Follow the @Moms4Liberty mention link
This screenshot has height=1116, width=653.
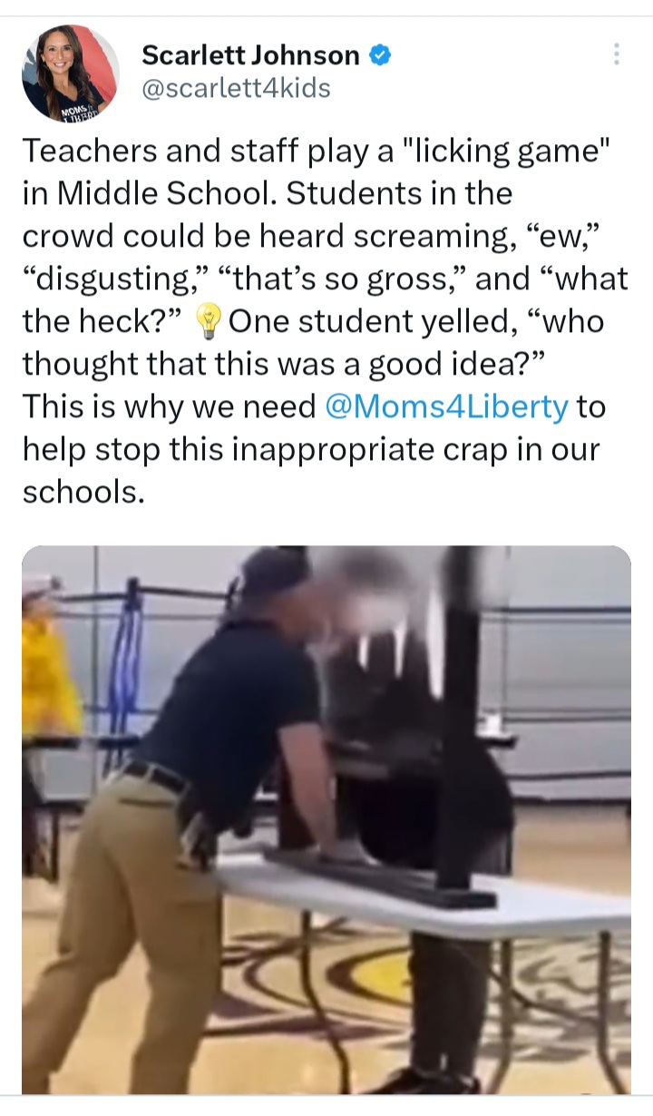click(445, 406)
